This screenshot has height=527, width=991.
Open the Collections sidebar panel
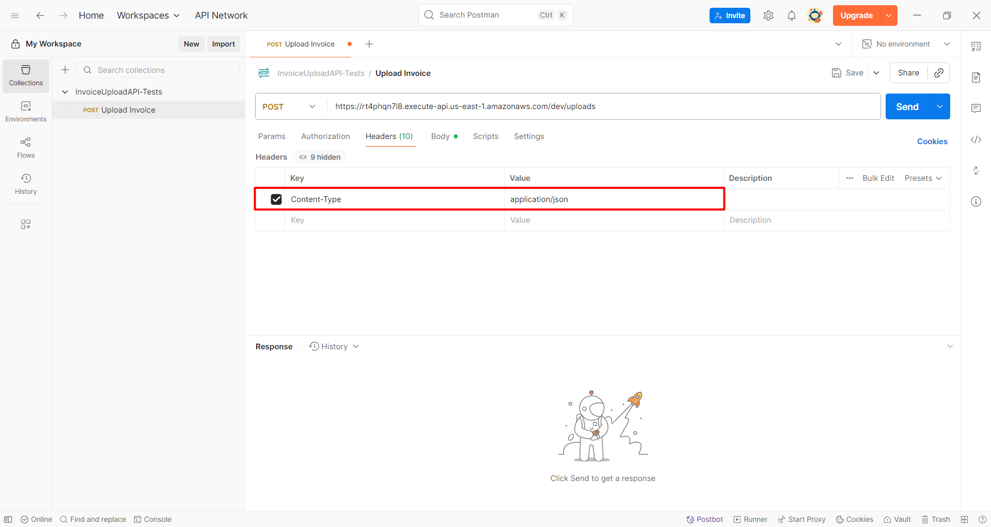point(26,75)
